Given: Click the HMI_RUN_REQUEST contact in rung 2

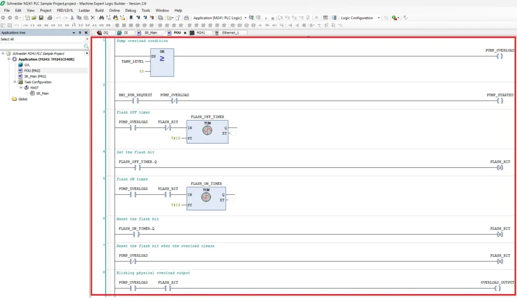Looking at the screenshot, I should (135, 101).
